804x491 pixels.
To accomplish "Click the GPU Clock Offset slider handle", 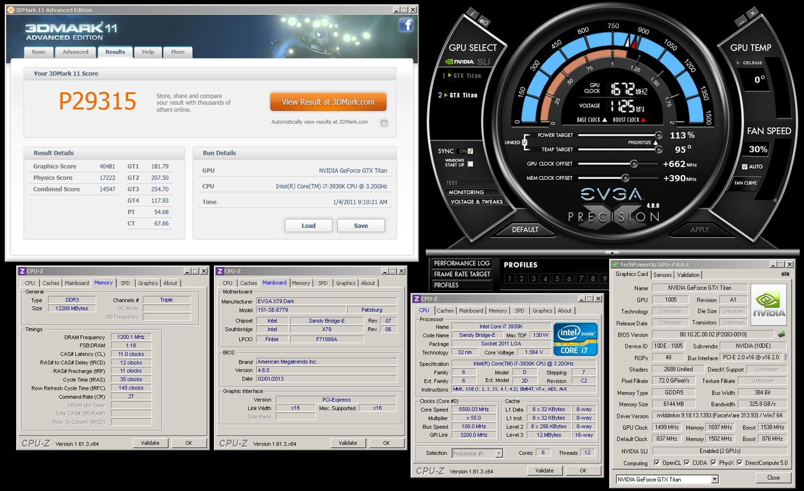I will [x=634, y=164].
